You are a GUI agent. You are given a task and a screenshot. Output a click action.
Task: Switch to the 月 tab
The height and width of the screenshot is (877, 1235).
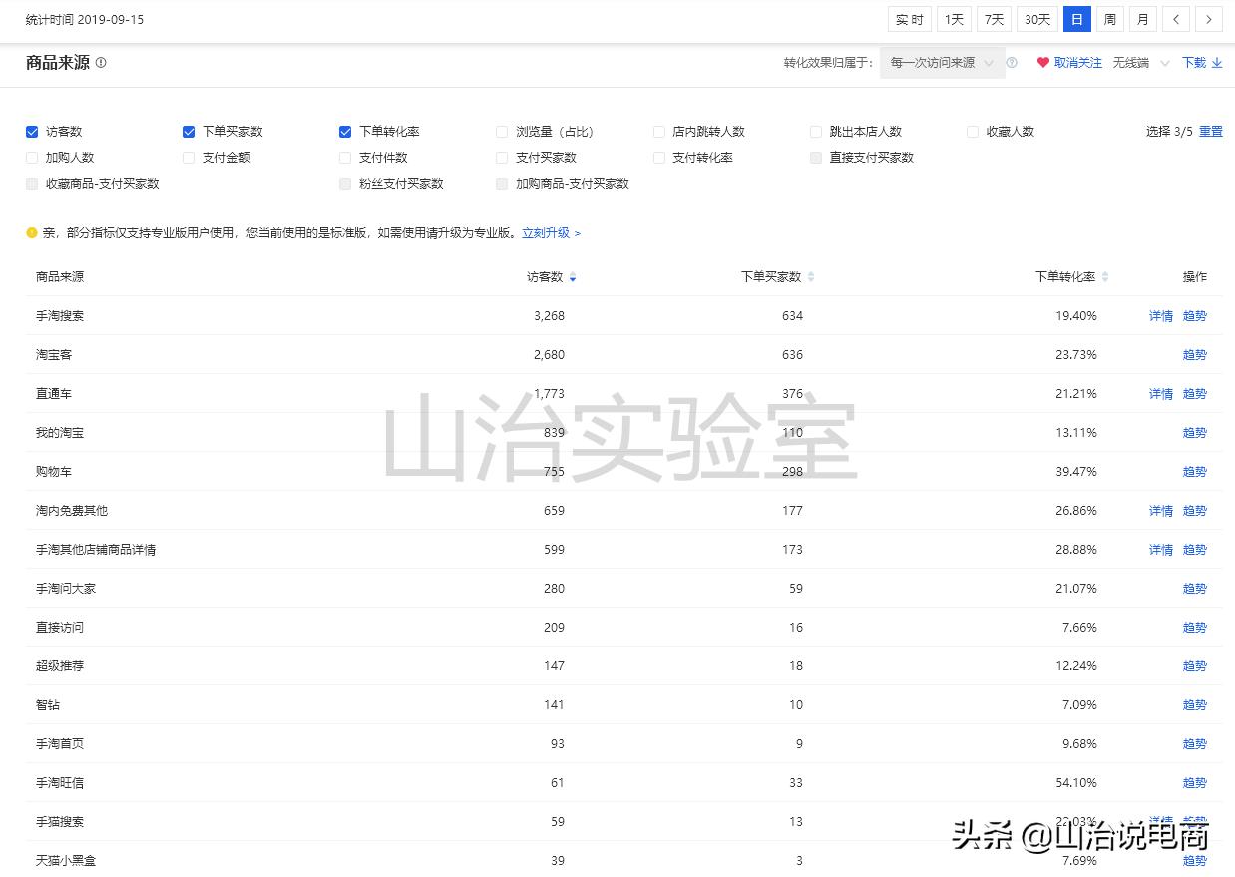click(x=1142, y=18)
